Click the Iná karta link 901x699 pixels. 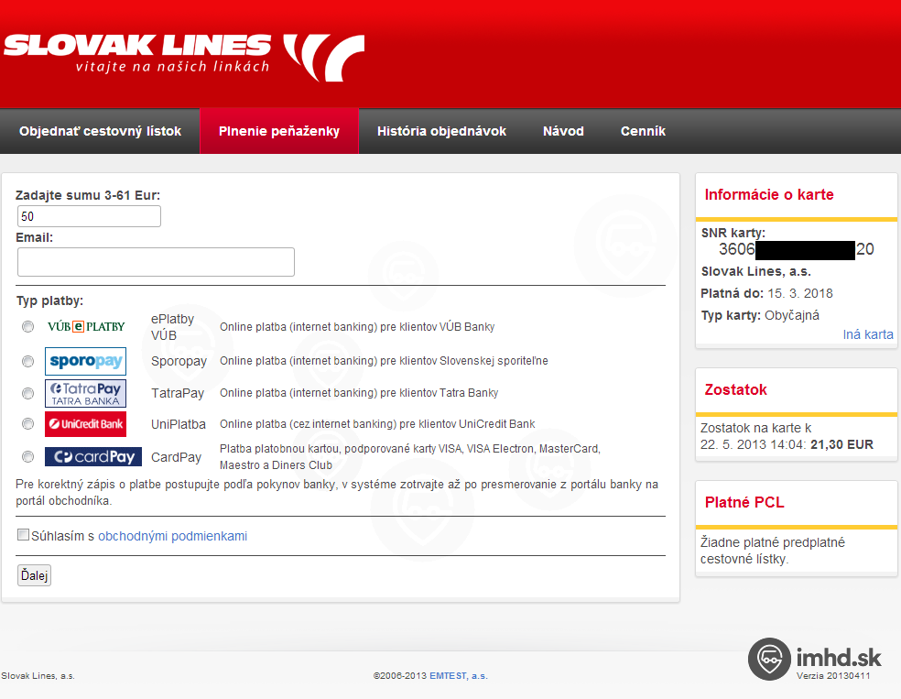click(867, 334)
